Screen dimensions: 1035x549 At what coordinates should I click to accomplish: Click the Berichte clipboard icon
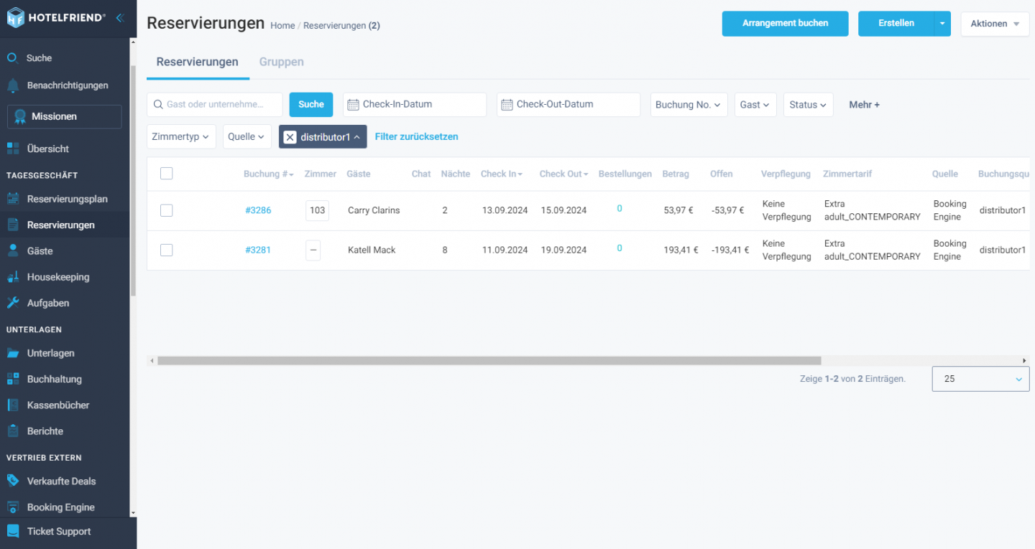point(13,431)
